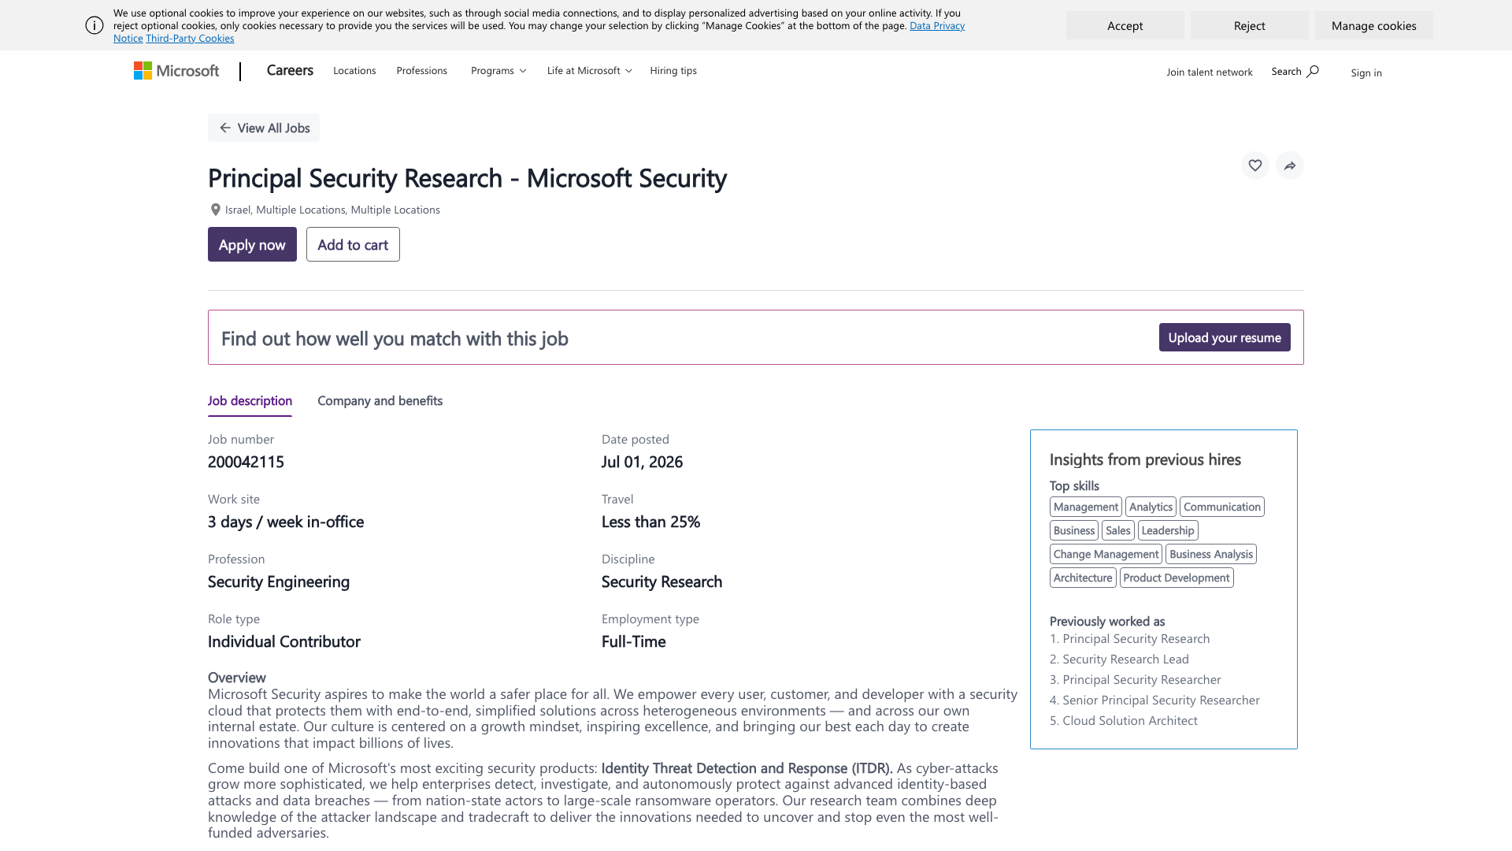Open search via magnifier icon
Image resolution: width=1512 pixels, height=851 pixels.
1313,71
